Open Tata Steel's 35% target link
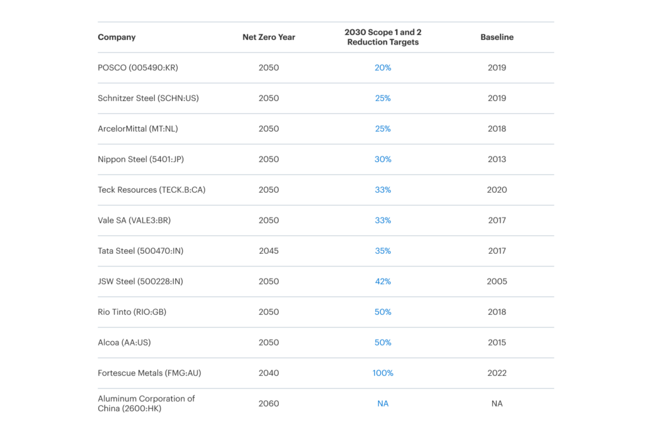Image resolution: width=652 pixels, height=432 pixels. 383,251
